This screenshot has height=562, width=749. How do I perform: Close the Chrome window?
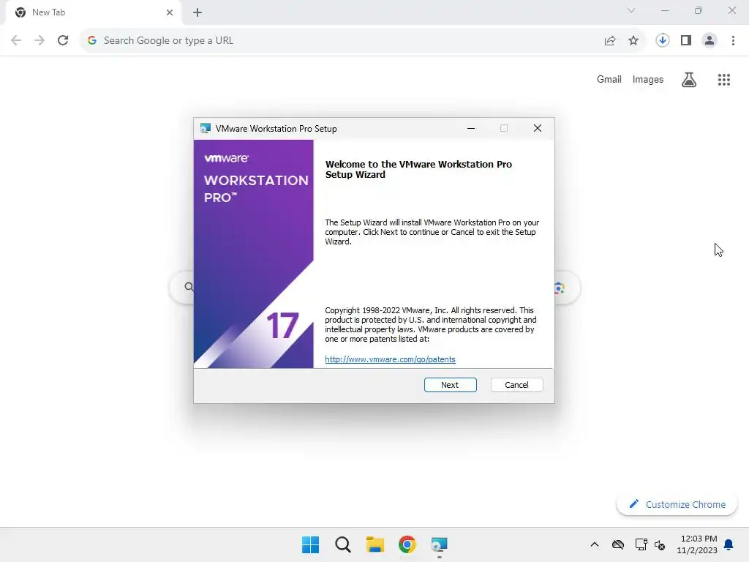731,10
